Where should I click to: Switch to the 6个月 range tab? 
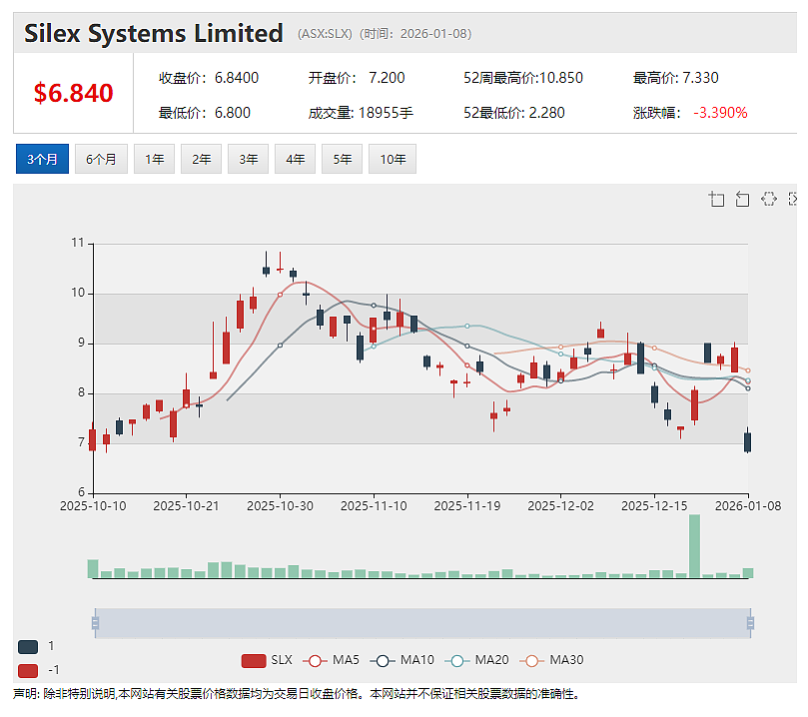(101, 159)
